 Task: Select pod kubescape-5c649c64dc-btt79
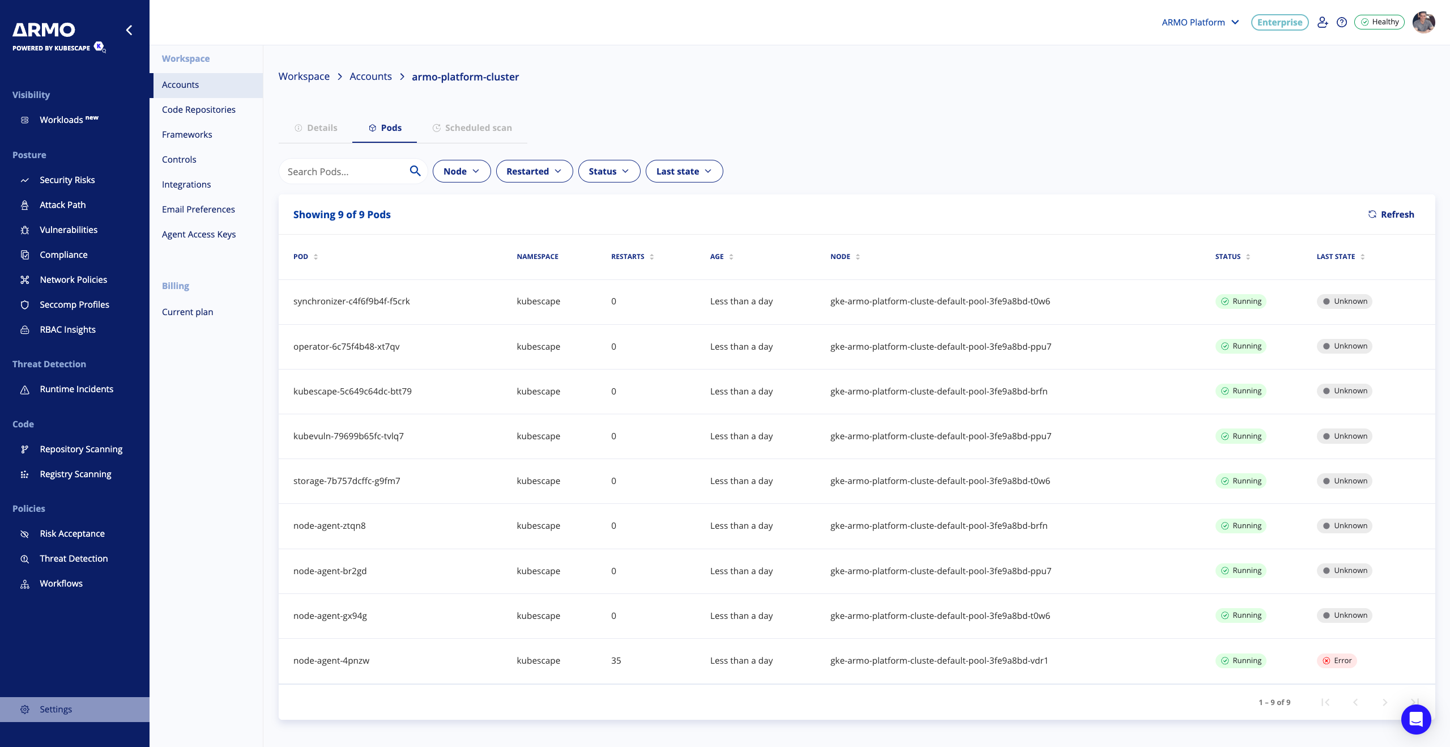(352, 392)
